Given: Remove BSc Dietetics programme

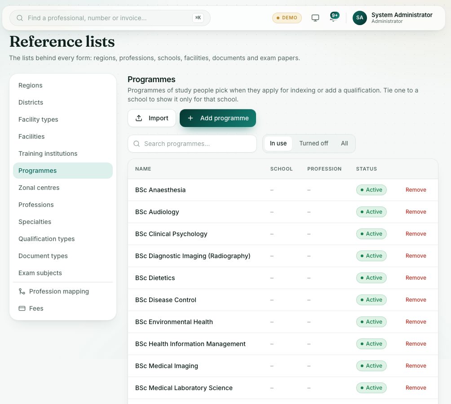Looking at the screenshot, I should [416, 278].
